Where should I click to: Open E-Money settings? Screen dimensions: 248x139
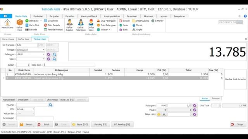157,20
